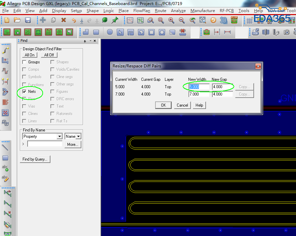Click the Find by Query button

coord(35,159)
